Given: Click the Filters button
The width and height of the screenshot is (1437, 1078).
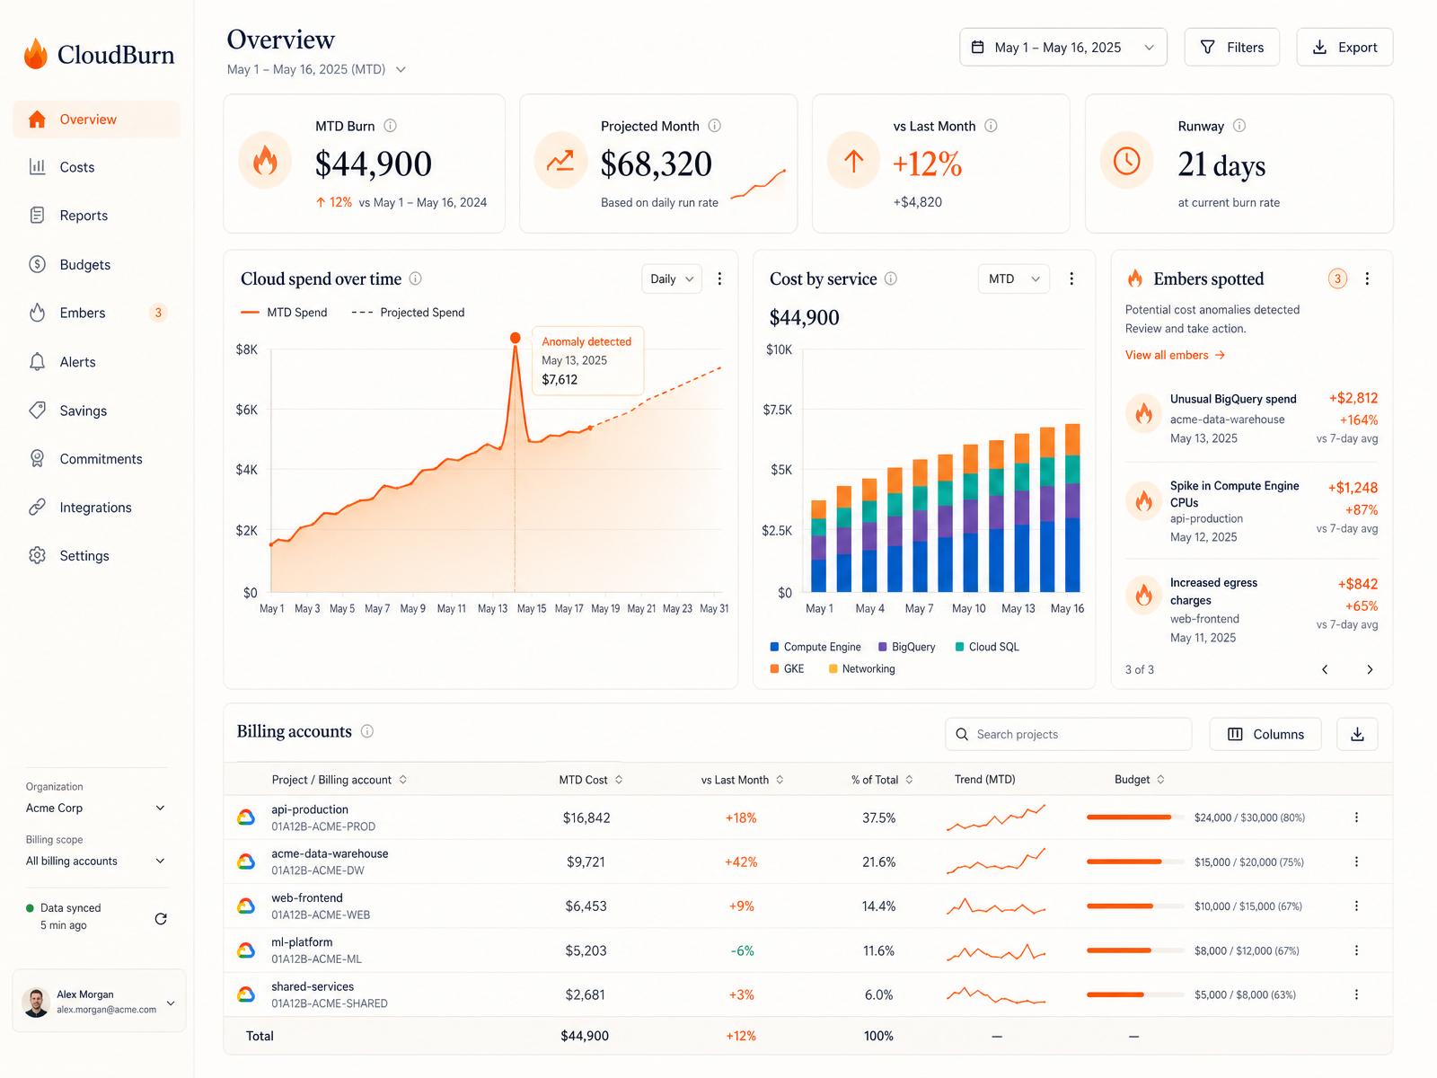Looking at the screenshot, I should click(1232, 47).
